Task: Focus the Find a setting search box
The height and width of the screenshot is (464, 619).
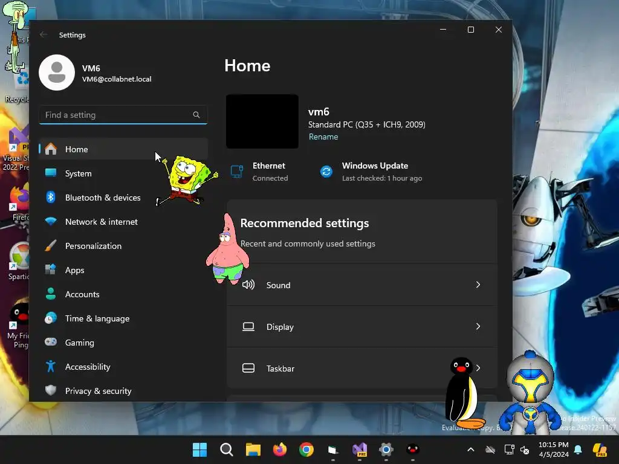Action: pyautogui.click(x=123, y=115)
